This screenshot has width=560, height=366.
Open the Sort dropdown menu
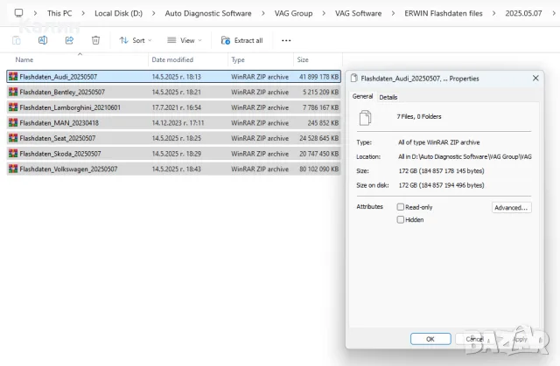point(136,40)
